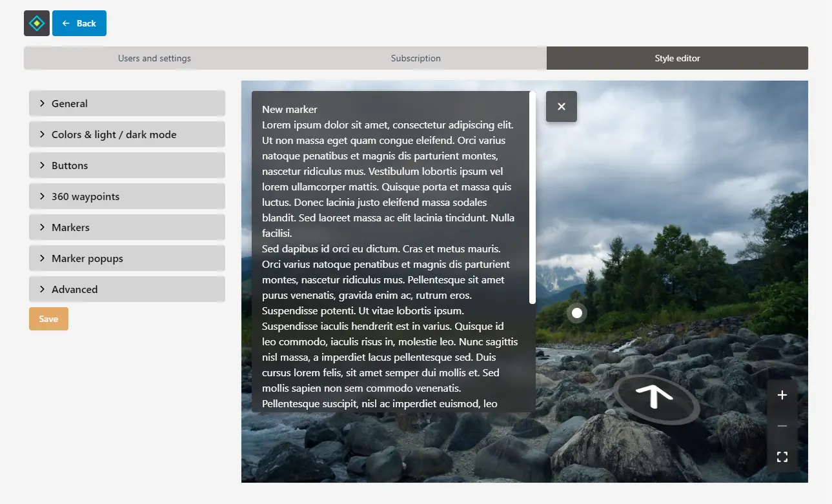Switch to the Users and settings tab
Screen dimensions: 832x504
(x=154, y=58)
